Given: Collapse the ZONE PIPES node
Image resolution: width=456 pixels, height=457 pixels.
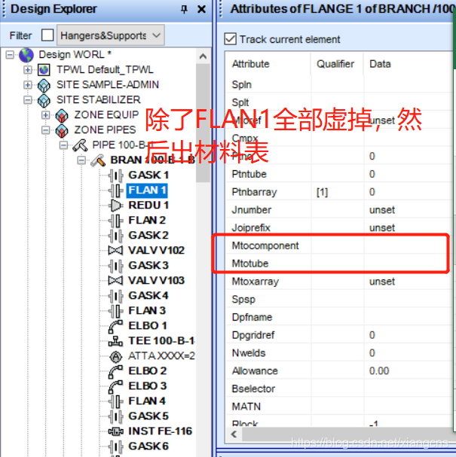Looking at the screenshot, I should 46,129.
